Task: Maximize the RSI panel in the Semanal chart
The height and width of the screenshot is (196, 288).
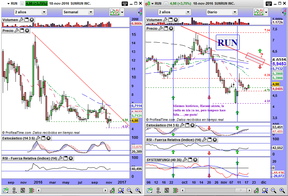Action: tap(66, 158)
